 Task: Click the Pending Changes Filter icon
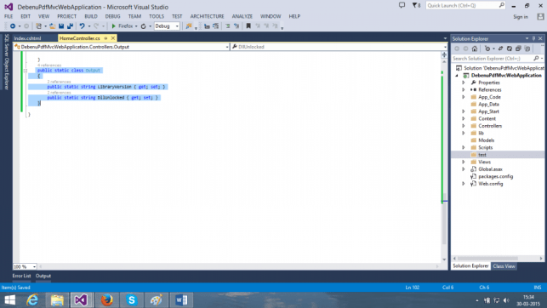click(487, 48)
